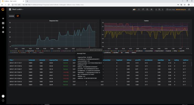Viewport: 194px width, 105px height.
Task: Click the translate page icon in address bar
Action: (x=181, y=5)
